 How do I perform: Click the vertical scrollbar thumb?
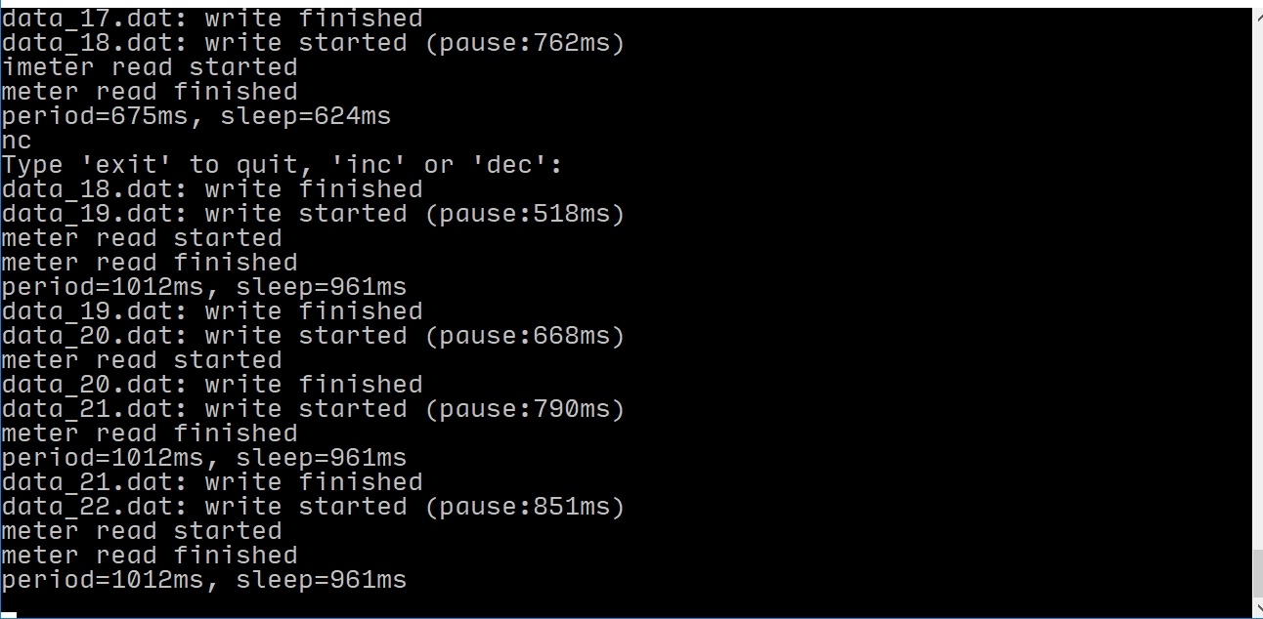click(x=1257, y=573)
